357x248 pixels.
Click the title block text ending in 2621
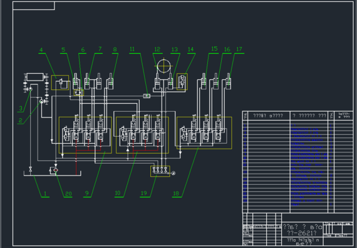(302, 233)
